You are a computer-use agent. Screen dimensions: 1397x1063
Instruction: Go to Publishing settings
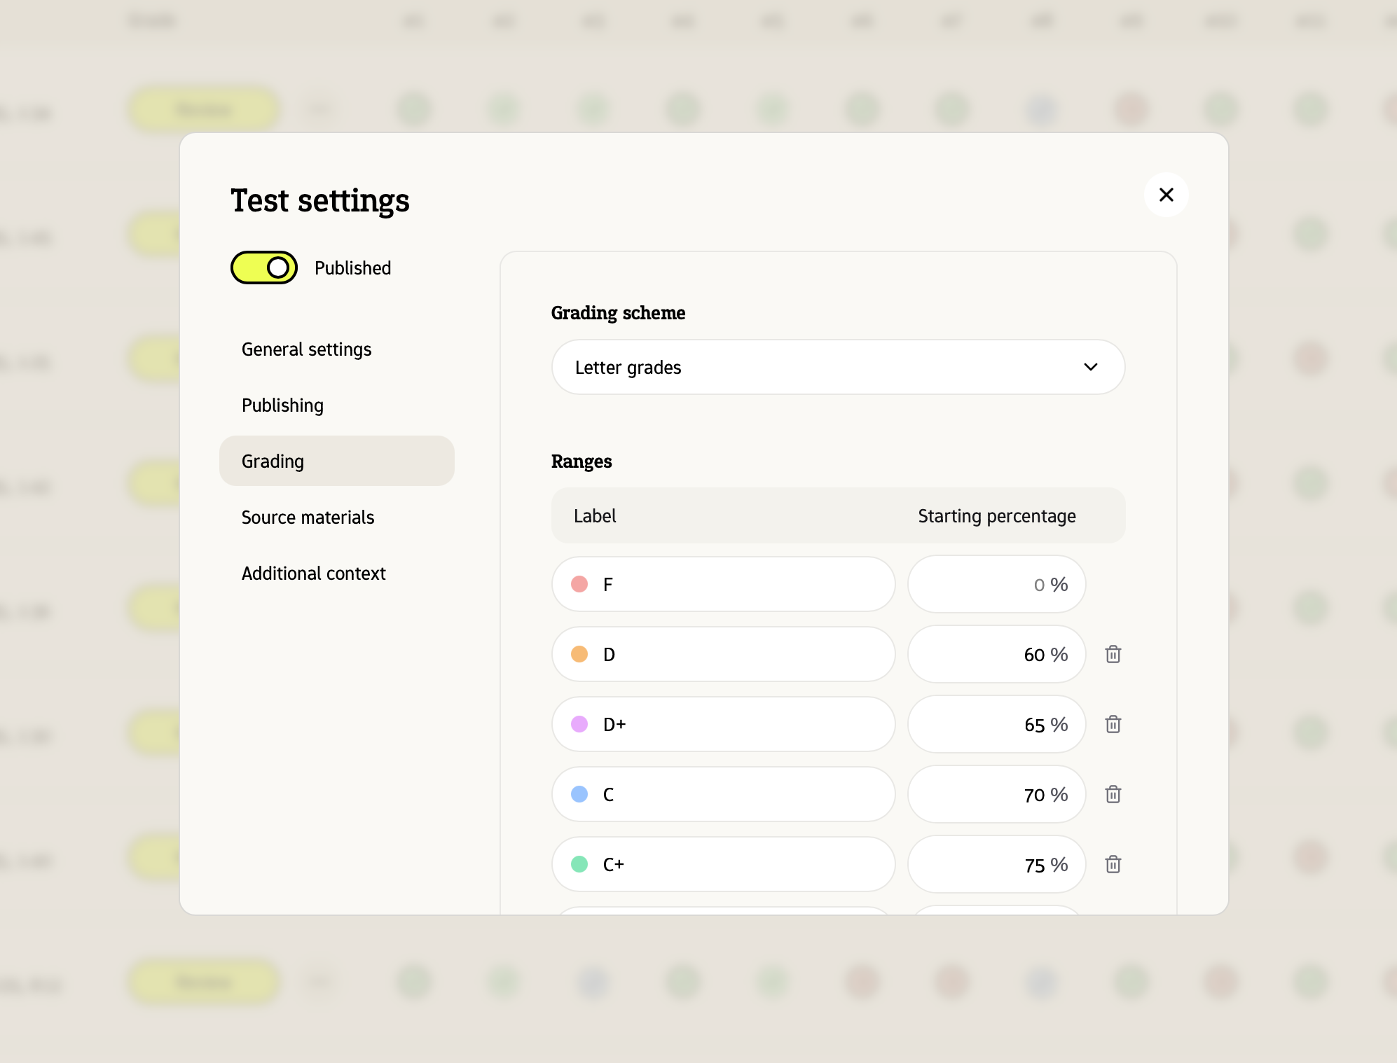pyautogui.click(x=282, y=405)
